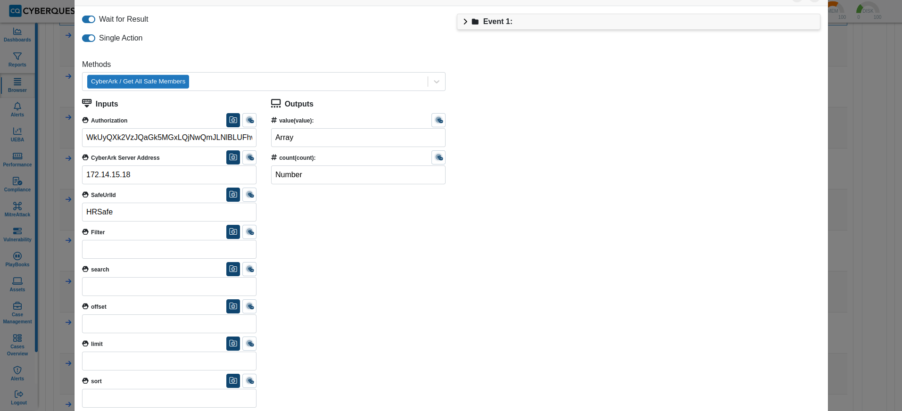Screen dimensions: 902x411
Task: Click the cloud icon for Authorization
Action: pyautogui.click(x=249, y=120)
